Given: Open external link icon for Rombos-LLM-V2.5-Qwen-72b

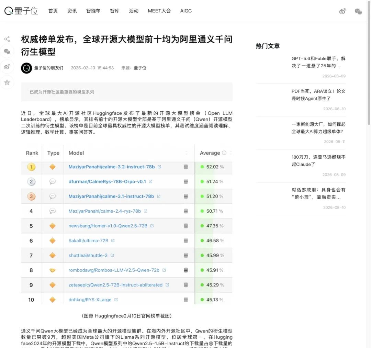Looking at the screenshot, I should [x=164, y=270].
